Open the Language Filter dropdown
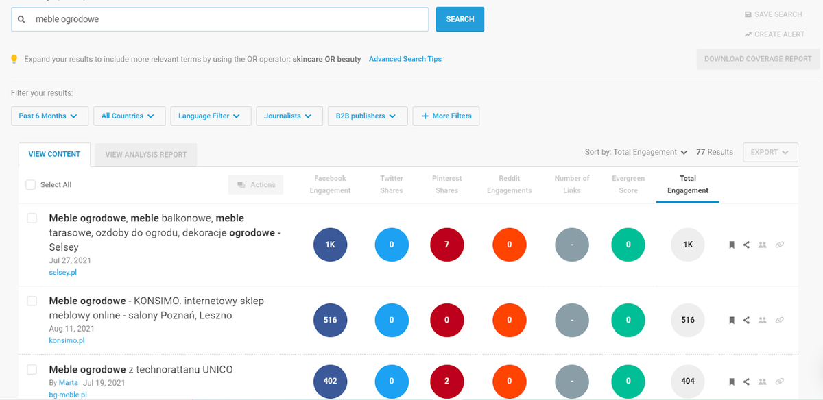Viewport: 823px width, 400px height. (x=211, y=116)
